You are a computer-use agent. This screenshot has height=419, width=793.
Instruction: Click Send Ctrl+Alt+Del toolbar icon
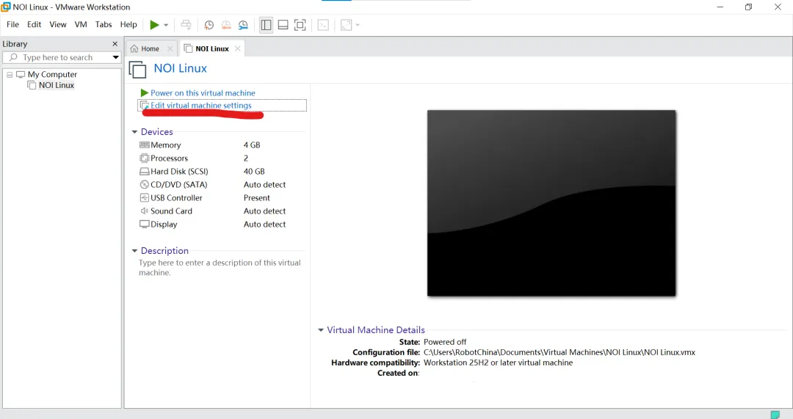(x=186, y=25)
